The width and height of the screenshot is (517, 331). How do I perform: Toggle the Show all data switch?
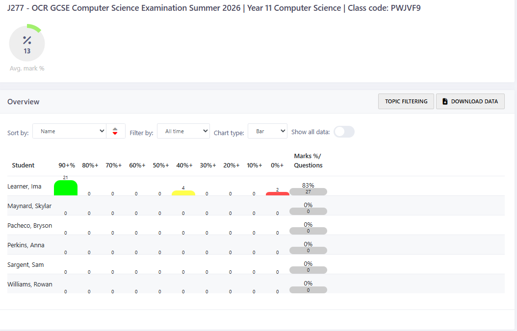(344, 132)
